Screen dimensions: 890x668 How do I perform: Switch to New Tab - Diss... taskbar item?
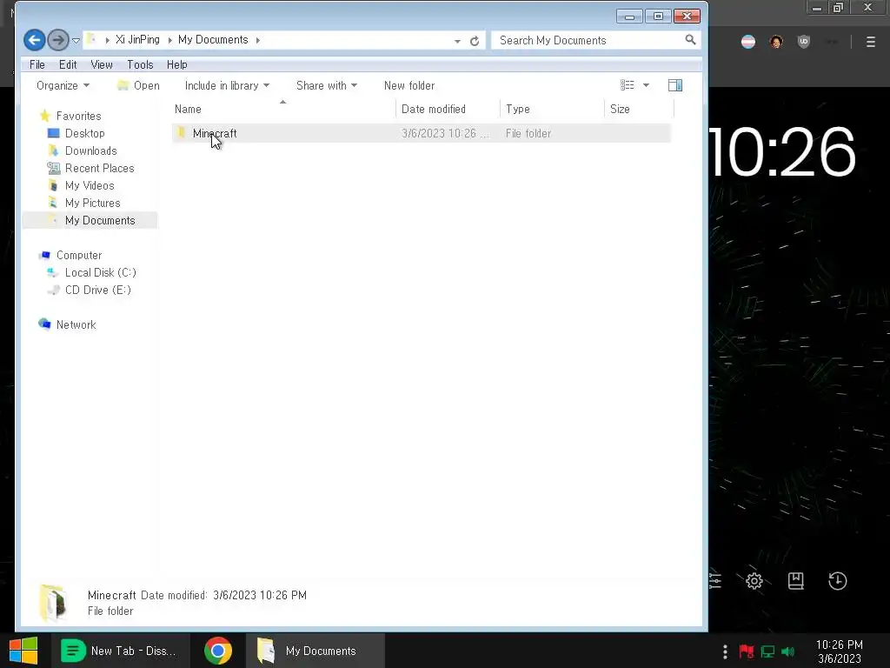120,651
